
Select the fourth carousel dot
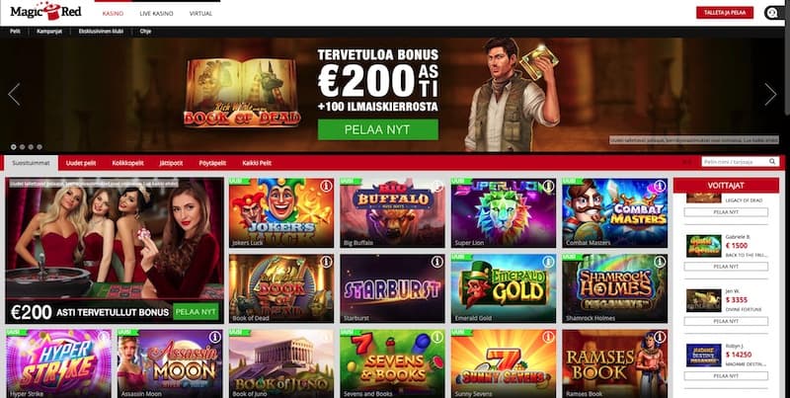click(39, 147)
